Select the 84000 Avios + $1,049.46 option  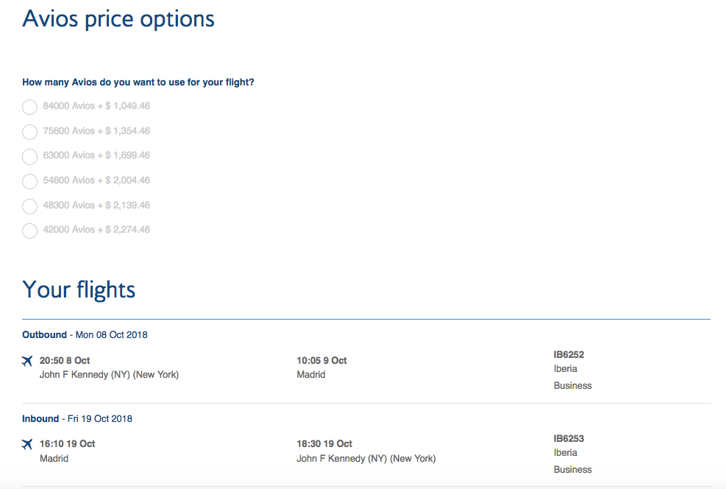pos(29,107)
